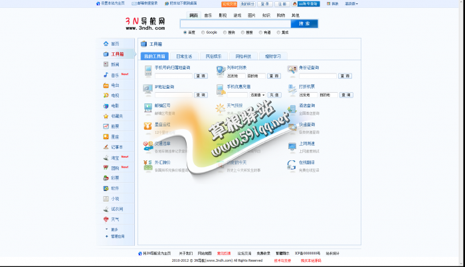The image size is (465, 267).
Task: Click the 登录 login button in top bar
Action: point(265,4)
